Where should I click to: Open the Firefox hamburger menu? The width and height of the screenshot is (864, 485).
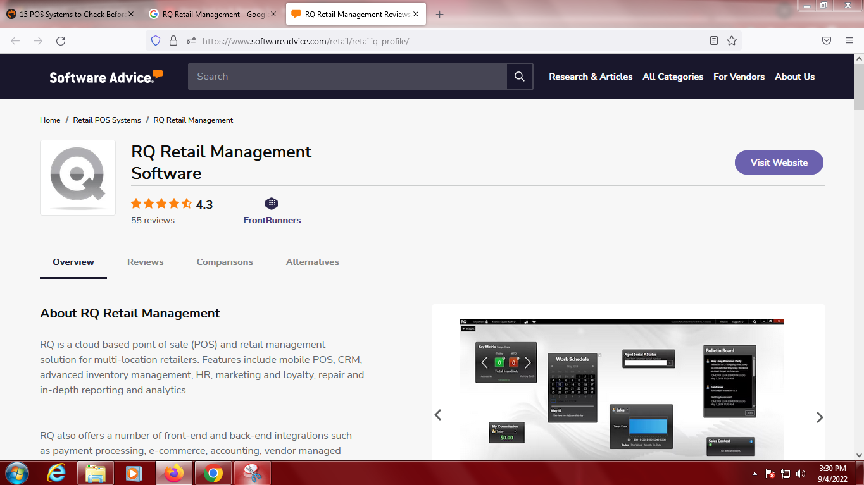(849, 40)
